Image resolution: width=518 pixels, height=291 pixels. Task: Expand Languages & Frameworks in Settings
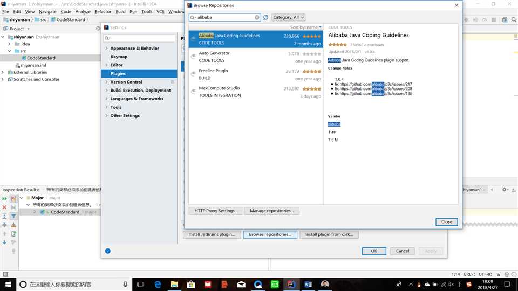107,99
